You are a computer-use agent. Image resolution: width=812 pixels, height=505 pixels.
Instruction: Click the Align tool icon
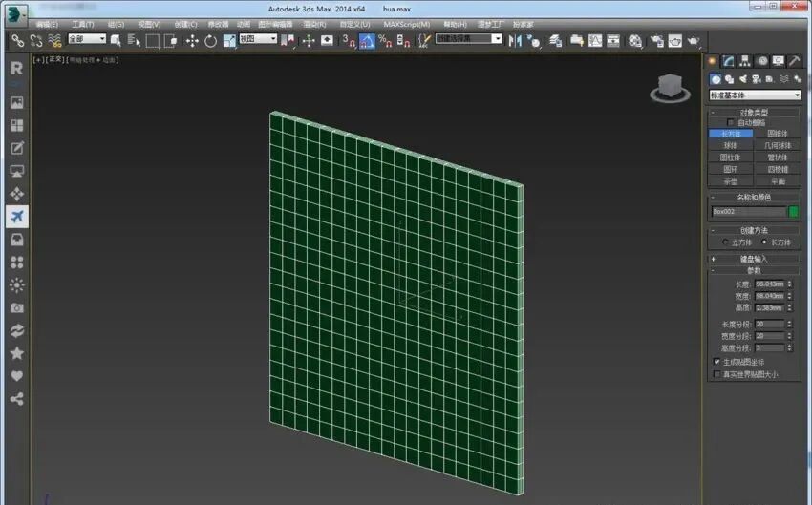click(533, 41)
